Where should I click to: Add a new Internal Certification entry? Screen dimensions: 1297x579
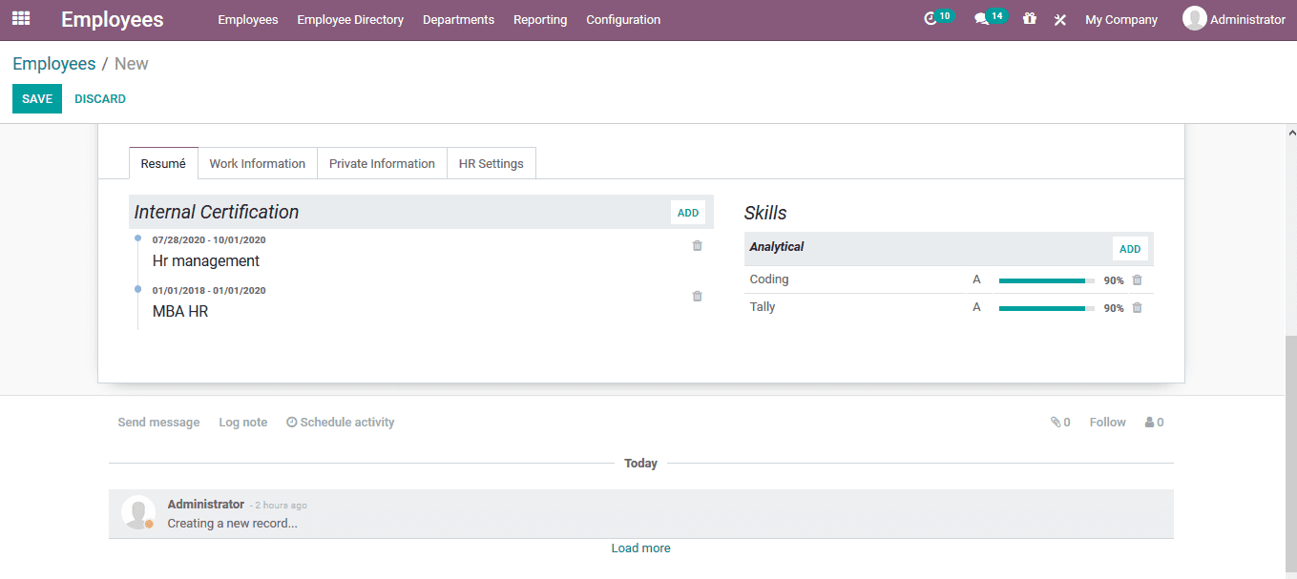click(x=687, y=212)
